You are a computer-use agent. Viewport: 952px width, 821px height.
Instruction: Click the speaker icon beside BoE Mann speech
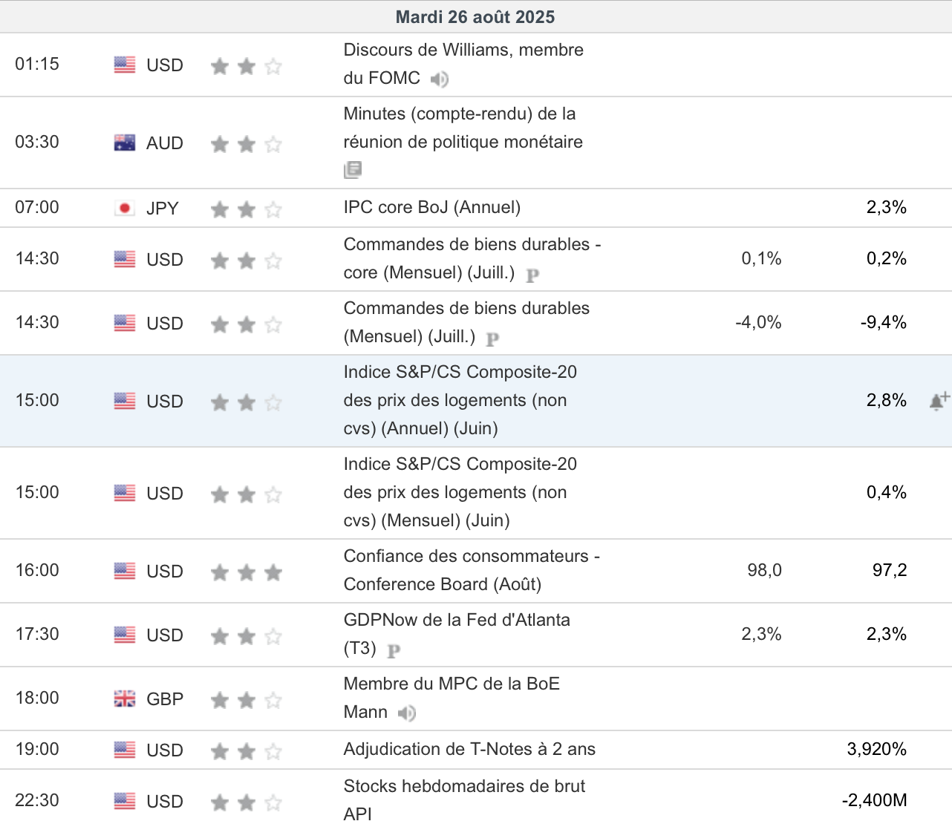406,713
